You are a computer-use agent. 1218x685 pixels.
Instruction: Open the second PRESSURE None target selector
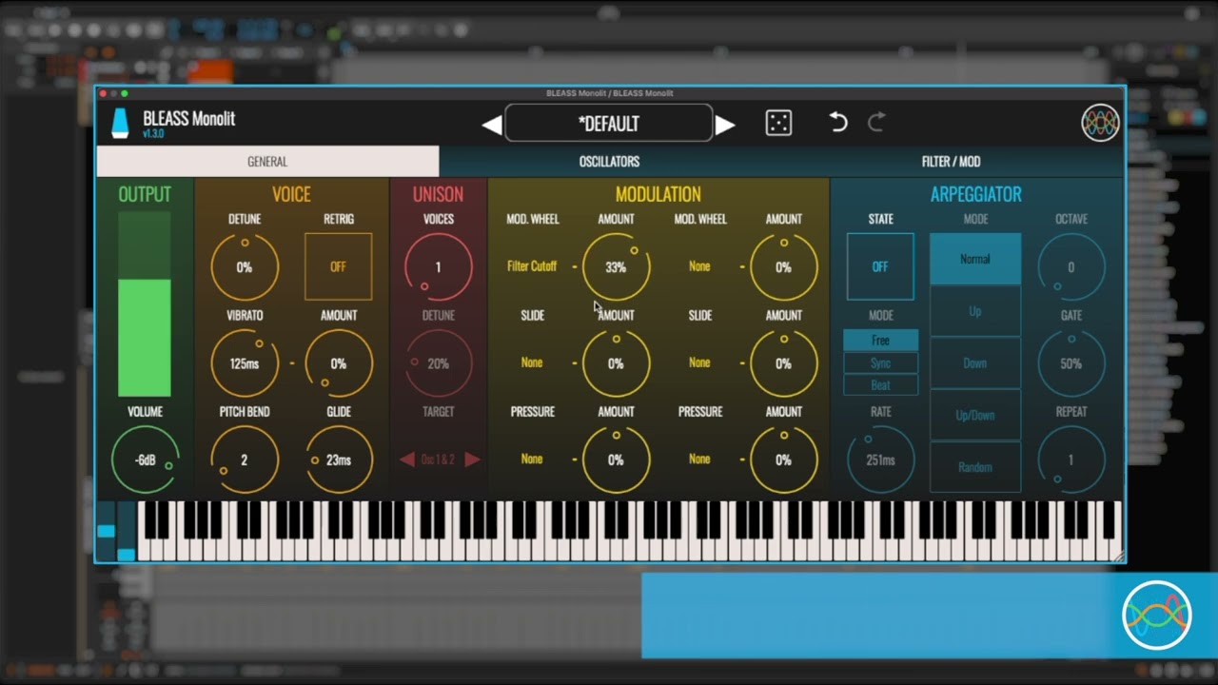tap(699, 460)
